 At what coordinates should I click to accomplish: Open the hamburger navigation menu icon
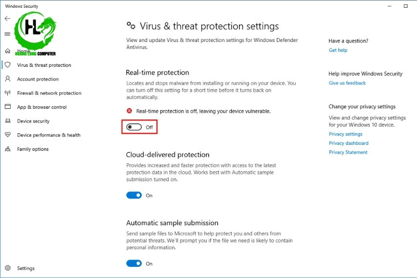click(7, 34)
